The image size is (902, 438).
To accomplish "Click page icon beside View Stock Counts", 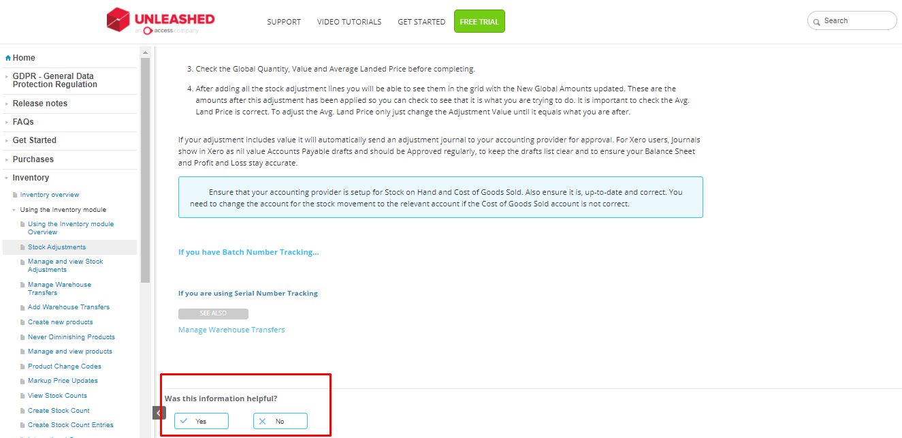I will [22, 396].
